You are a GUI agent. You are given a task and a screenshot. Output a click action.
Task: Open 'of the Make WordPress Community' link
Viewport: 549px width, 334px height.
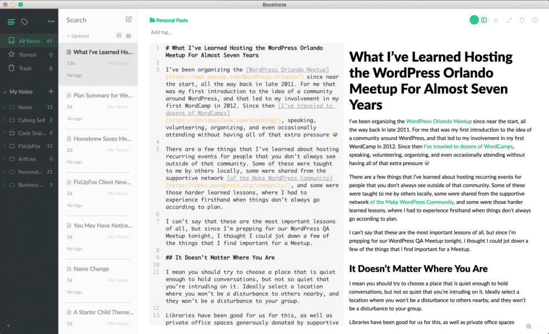[412, 202]
